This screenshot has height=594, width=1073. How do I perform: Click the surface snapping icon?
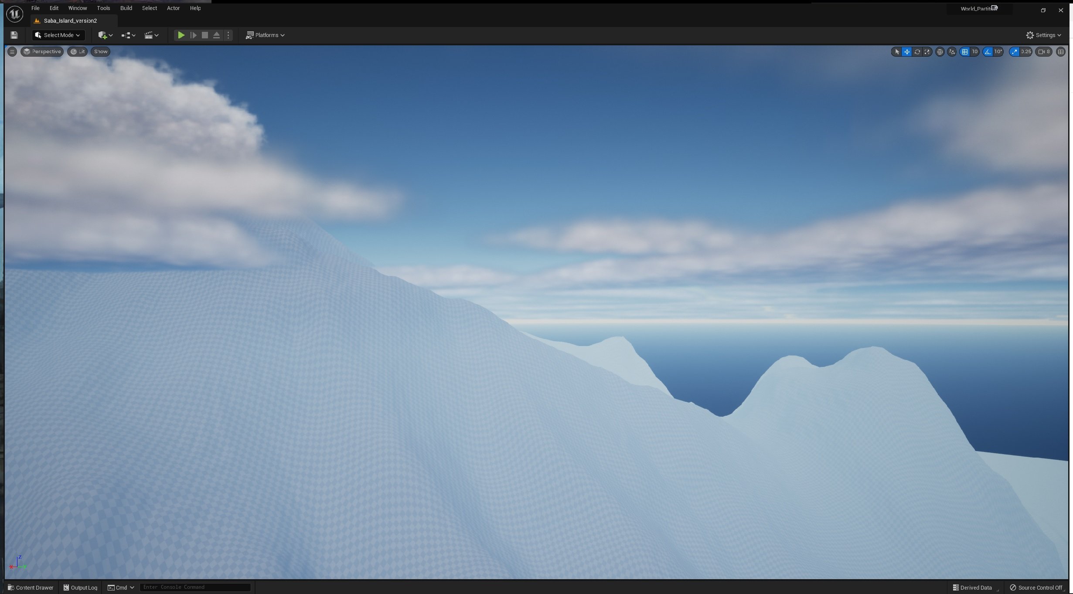952,52
